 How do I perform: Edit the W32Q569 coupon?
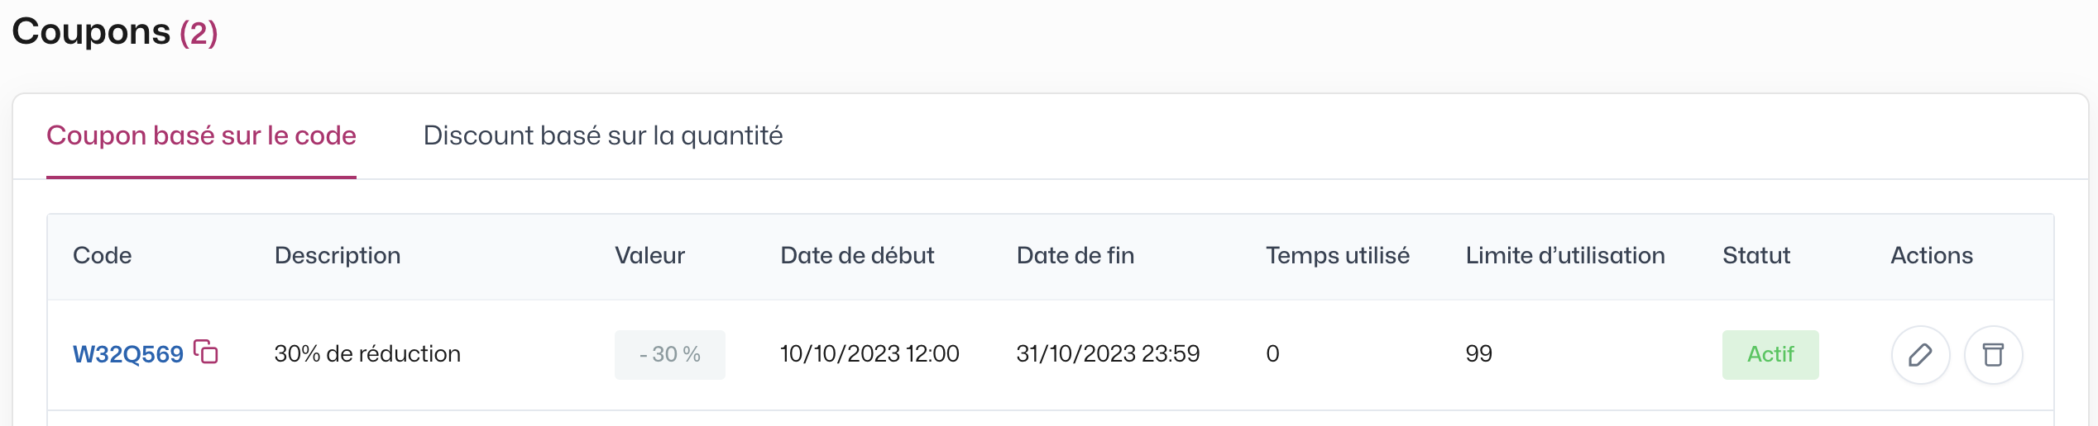[1920, 355]
